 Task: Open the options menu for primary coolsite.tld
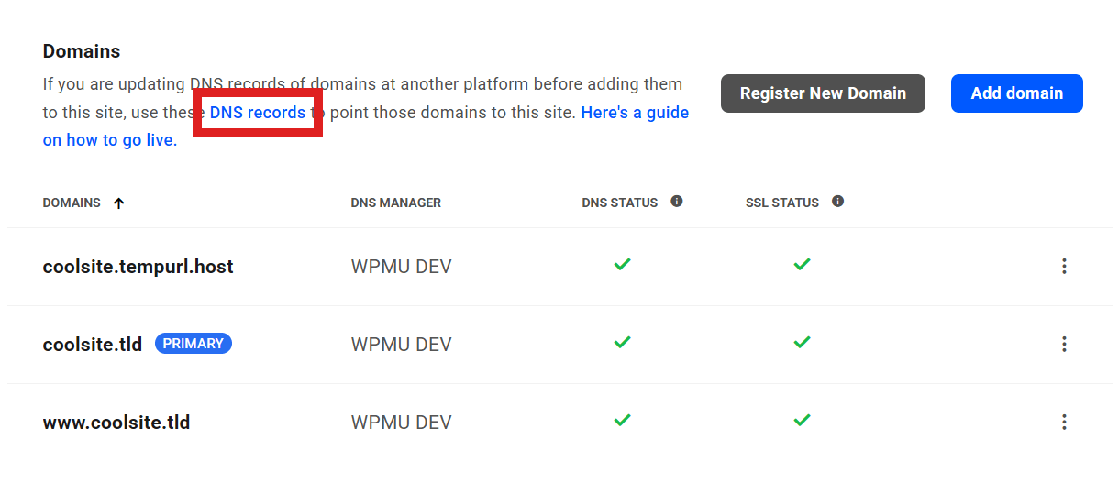click(1064, 345)
